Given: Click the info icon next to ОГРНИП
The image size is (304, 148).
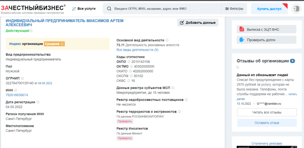Looking at the screenshot, I should coord(22,78).
